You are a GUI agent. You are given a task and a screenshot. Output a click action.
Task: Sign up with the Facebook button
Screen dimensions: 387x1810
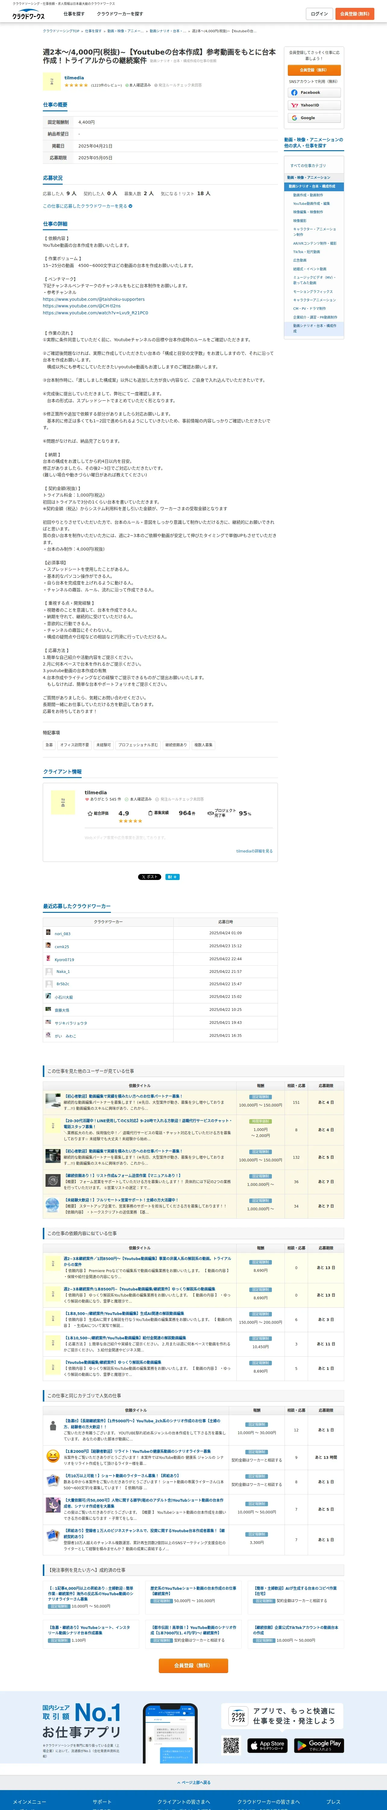(x=314, y=93)
